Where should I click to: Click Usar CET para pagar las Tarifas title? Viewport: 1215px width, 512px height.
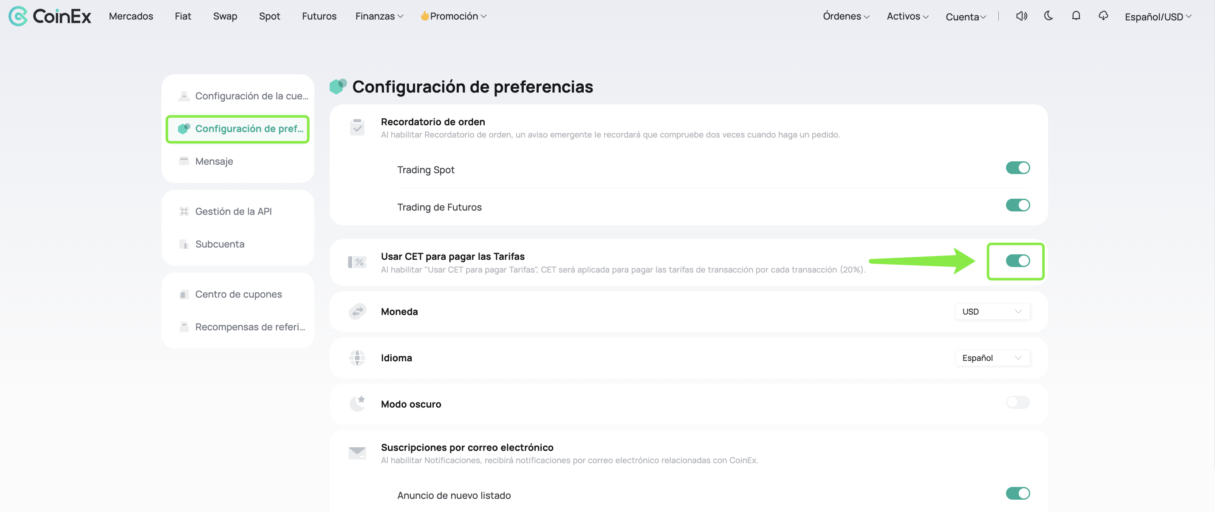tap(452, 256)
